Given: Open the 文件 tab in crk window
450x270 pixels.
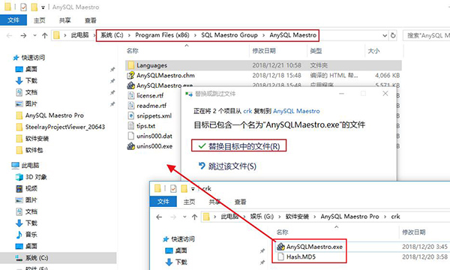Looking at the screenshot, I should pyautogui.click(x=163, y=202).
